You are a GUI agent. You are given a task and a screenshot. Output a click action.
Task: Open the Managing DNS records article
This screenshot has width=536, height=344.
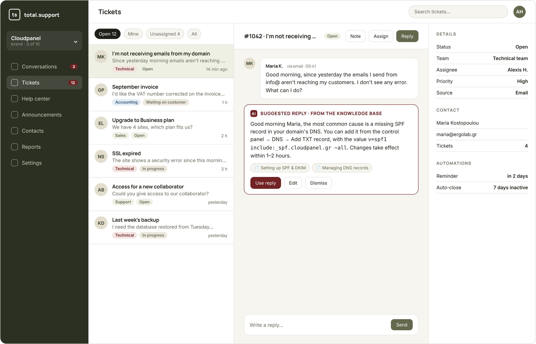[342, 168]
